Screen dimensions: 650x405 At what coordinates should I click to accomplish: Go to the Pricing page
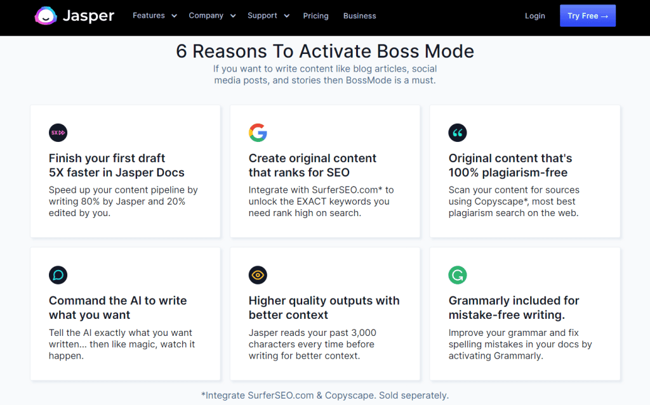point(315,16)
